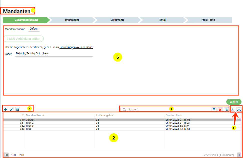
Task: Open the advanced search icon
Action: tap(226, 110)
